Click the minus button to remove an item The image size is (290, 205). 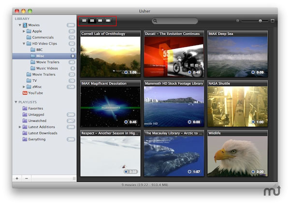pos(26,178)
